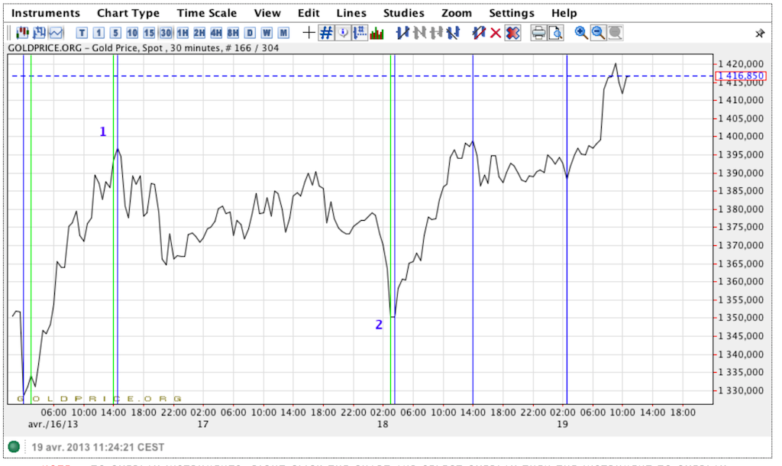The width and height of the screenshot is (782, 466).
Task: Expand the Time Scale menu
Action: (x=206, y=13)
